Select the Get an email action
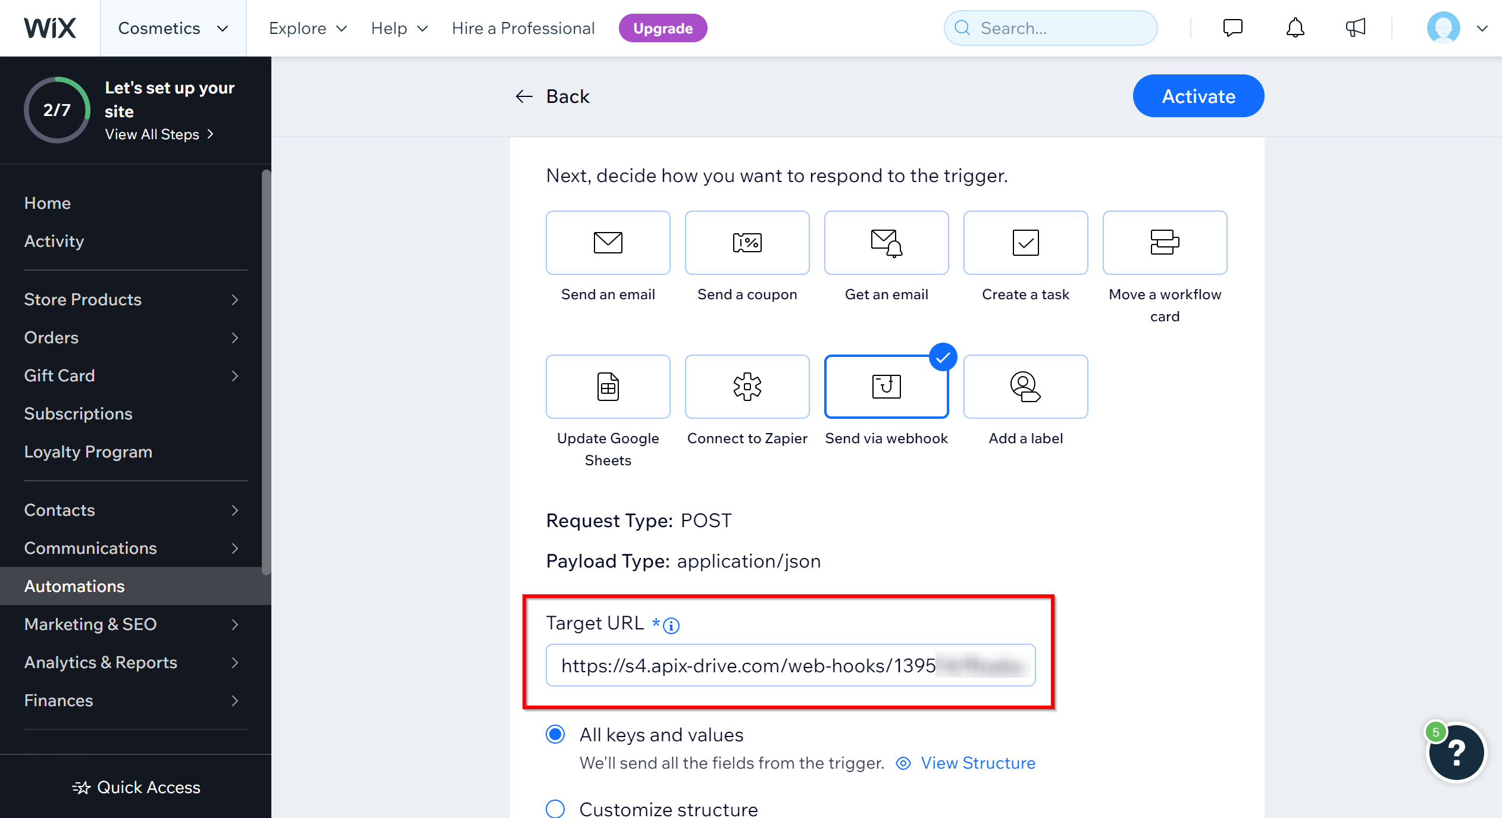Viewport: 1502px width, 818px height. [886, 243]
